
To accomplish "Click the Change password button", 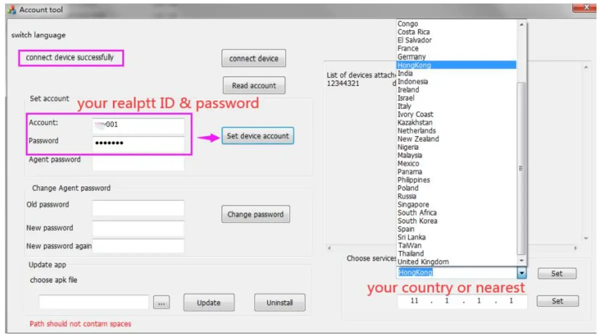I will click(255, 214).
